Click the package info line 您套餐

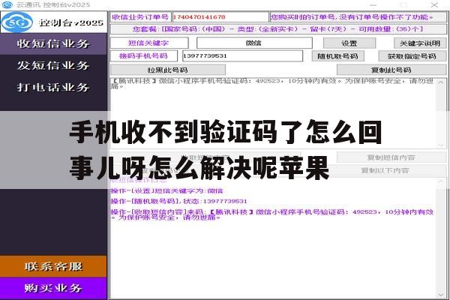[278, 29]
